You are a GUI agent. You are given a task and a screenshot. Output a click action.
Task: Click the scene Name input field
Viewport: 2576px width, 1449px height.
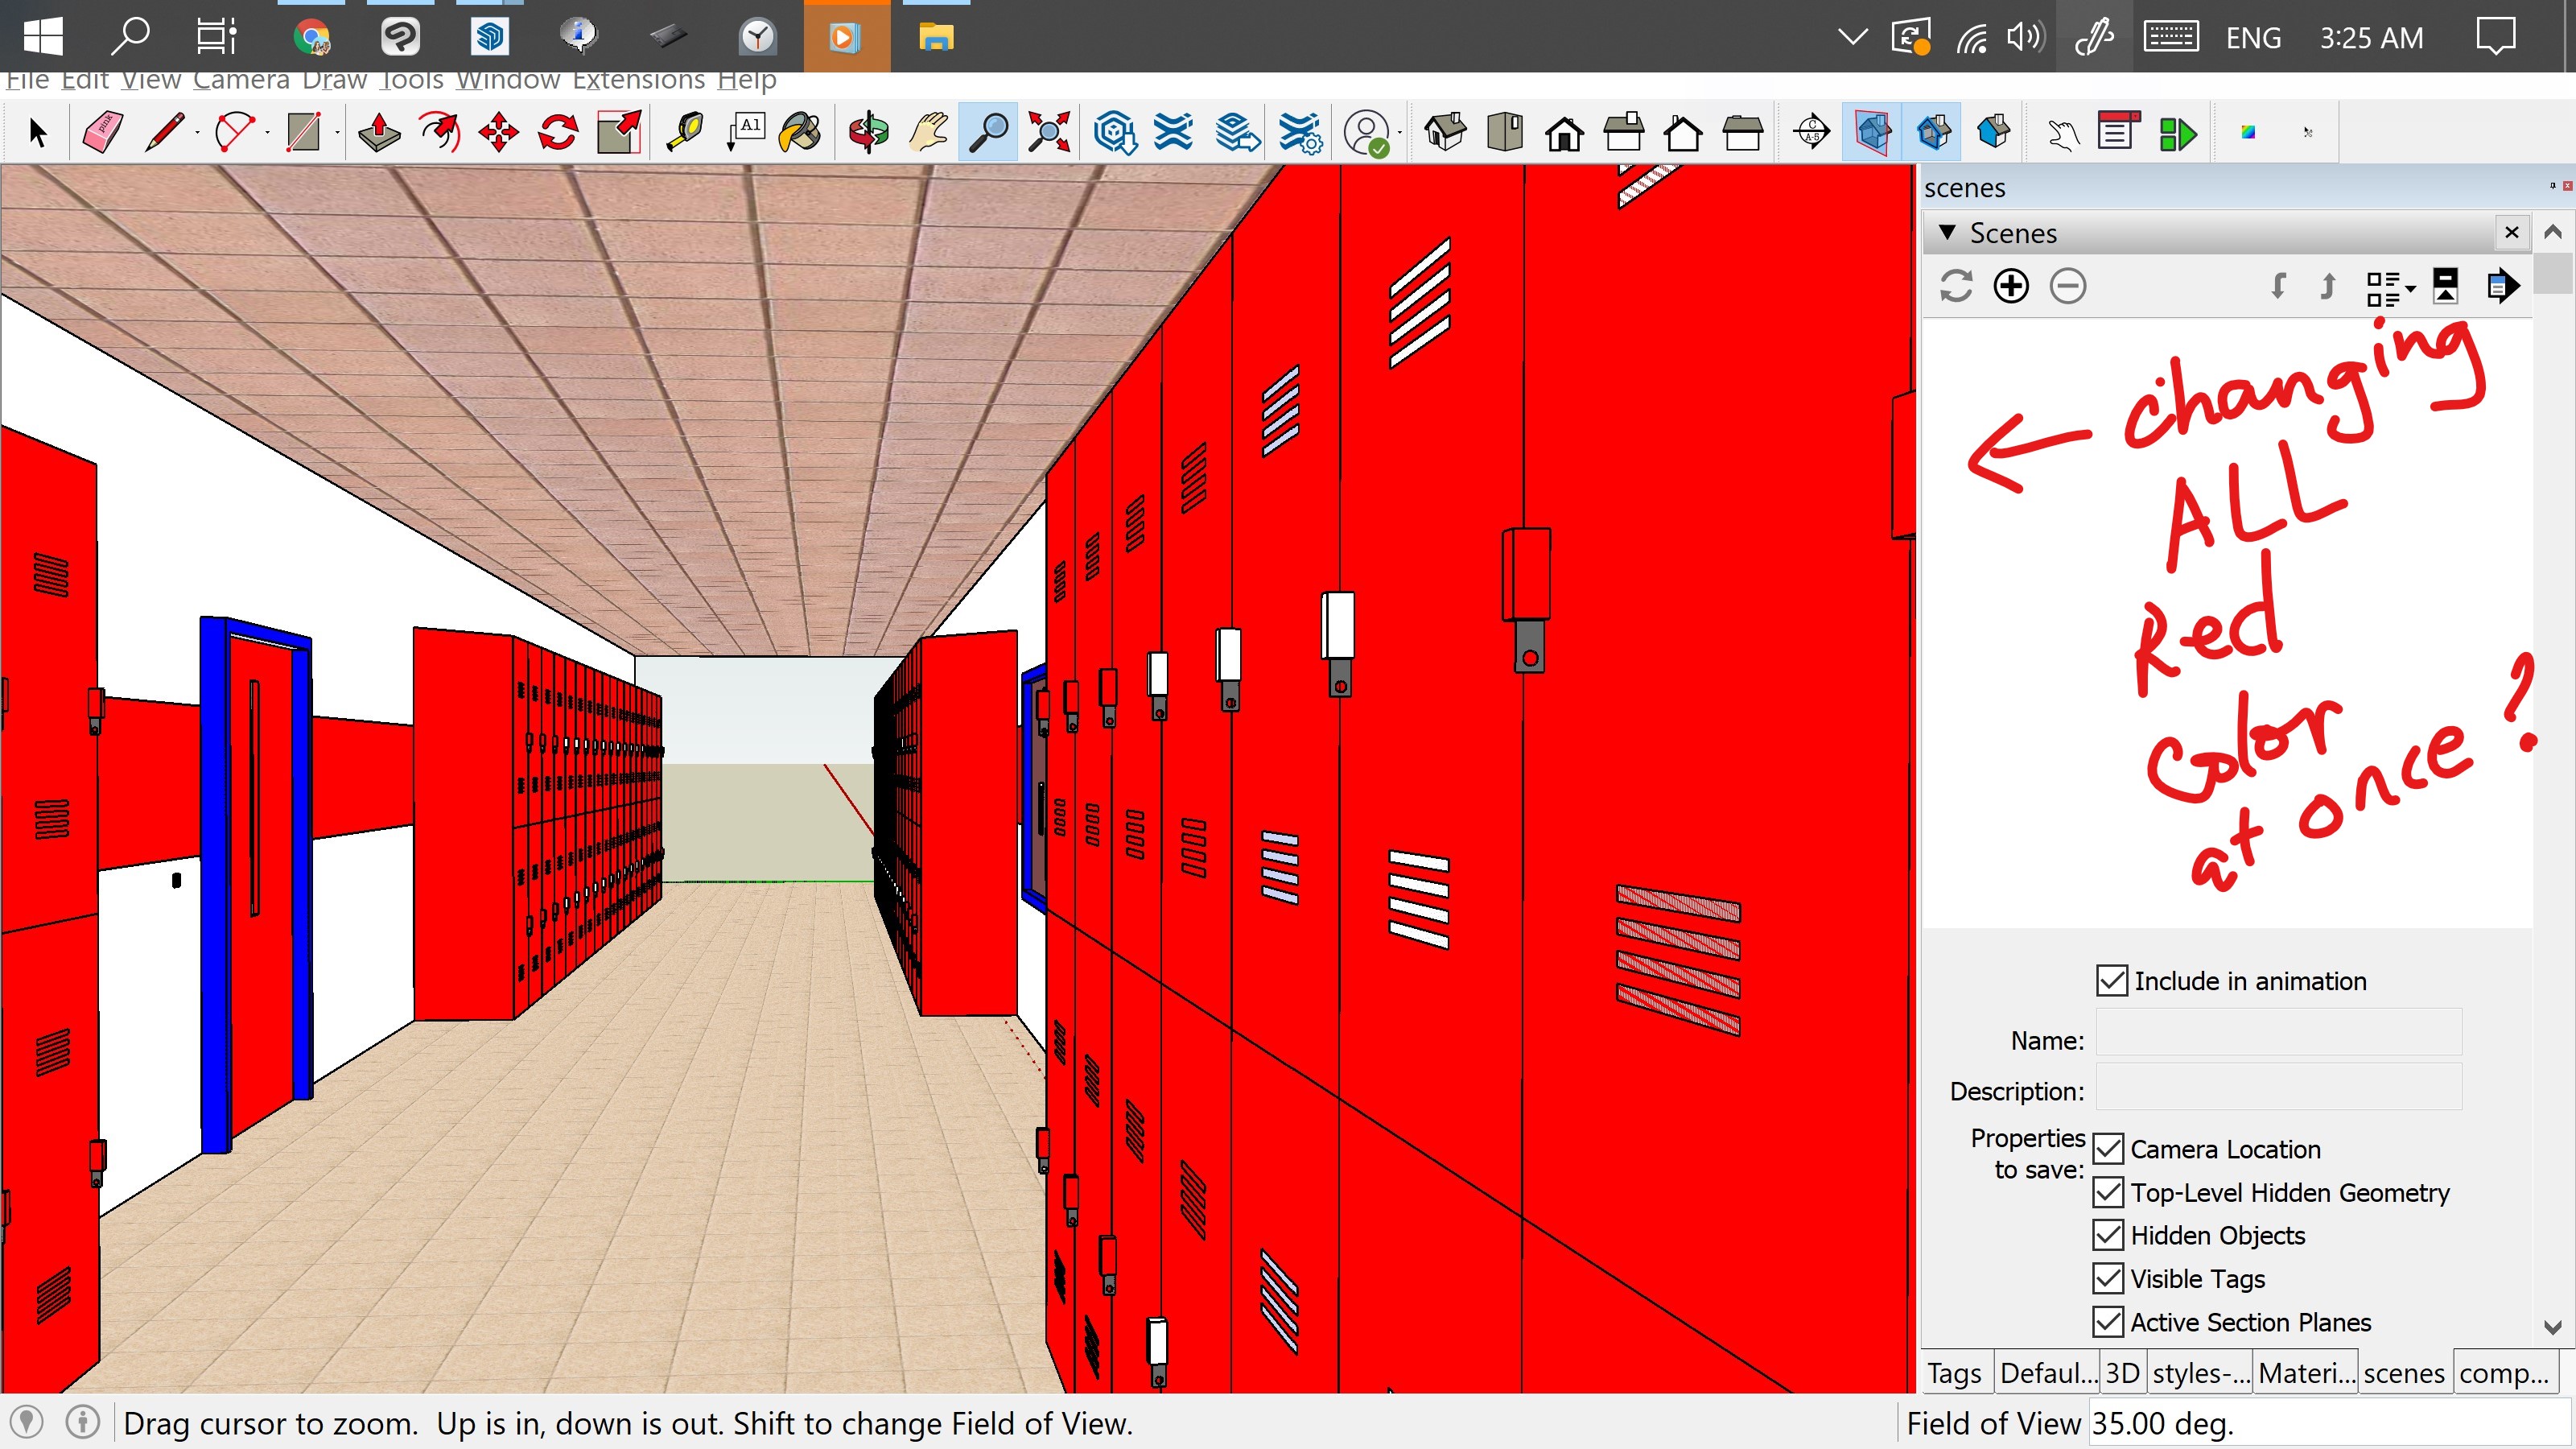click(2278, 1033)
